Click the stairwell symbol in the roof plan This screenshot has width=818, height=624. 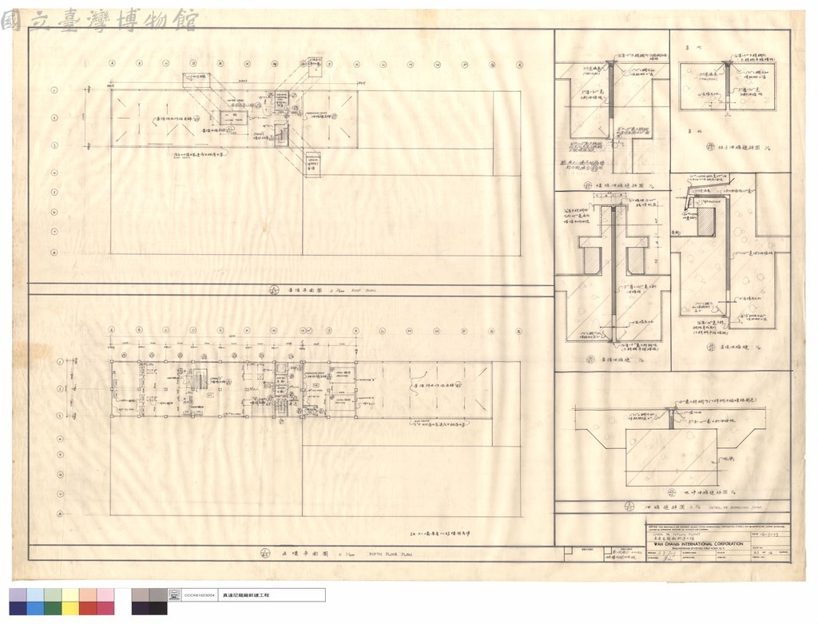tap(281, 134)
